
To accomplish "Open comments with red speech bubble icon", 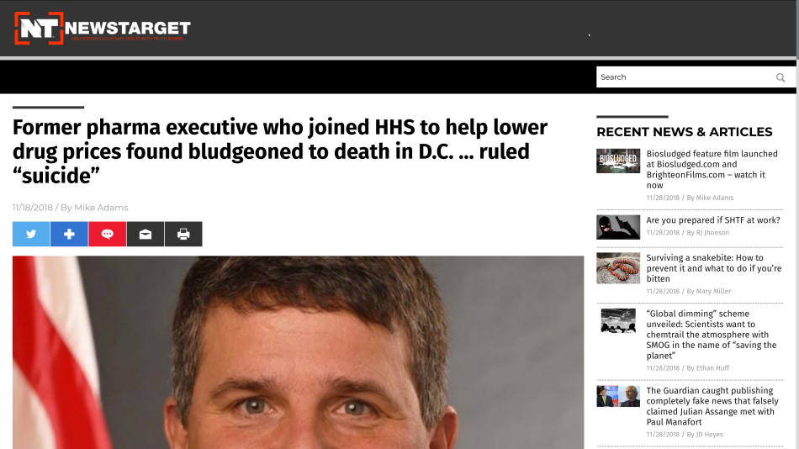I will pos(108,234).
